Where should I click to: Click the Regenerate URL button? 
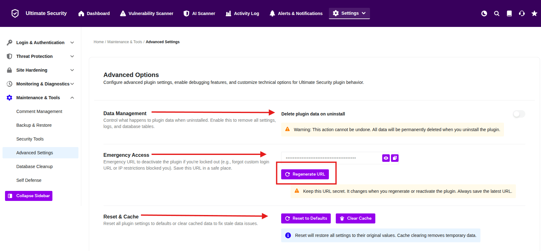click(305, 174)
